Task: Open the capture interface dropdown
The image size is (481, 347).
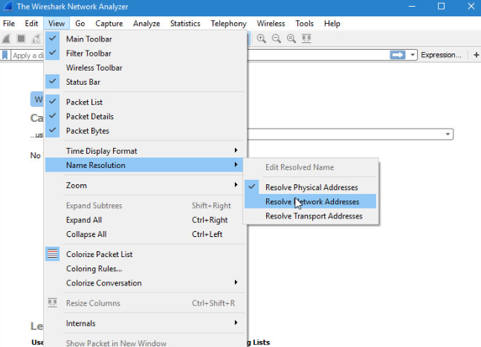Action: point(448,134)
